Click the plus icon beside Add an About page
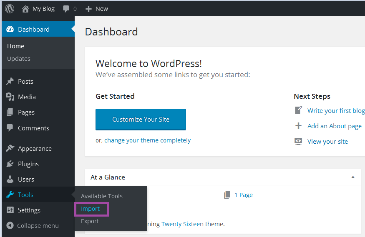 coord(298,126)
